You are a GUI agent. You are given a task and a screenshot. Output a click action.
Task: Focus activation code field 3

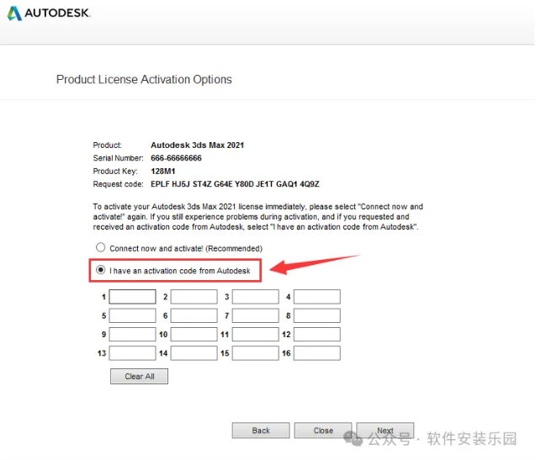(x=255, y=297)
